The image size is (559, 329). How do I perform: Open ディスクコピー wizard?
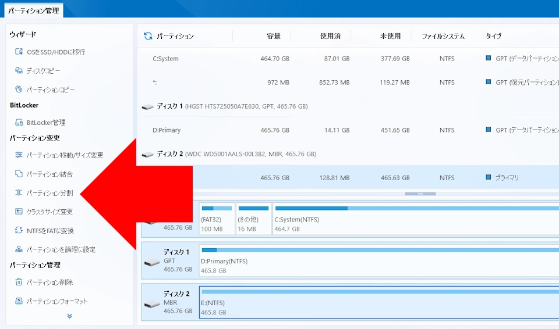click(43, 71)
